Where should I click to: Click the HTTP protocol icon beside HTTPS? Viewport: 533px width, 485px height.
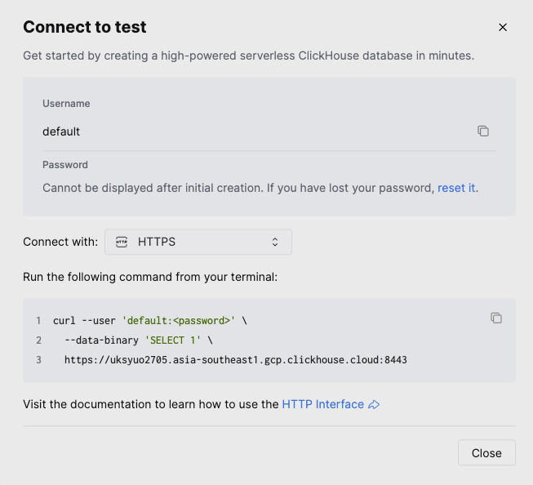122,242
